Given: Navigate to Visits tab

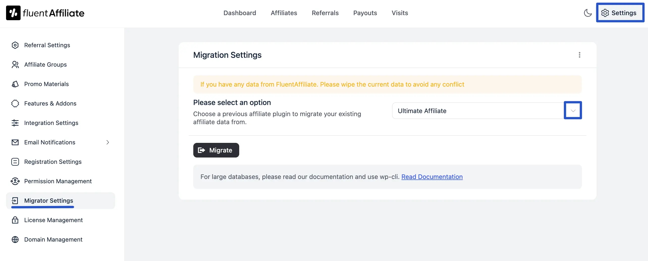Looking at the screenshot, I should pyautogui.click(x=400, y=13).
